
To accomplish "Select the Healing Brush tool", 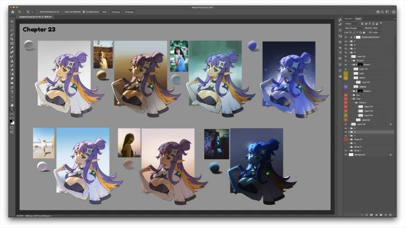I will [12, 52].
